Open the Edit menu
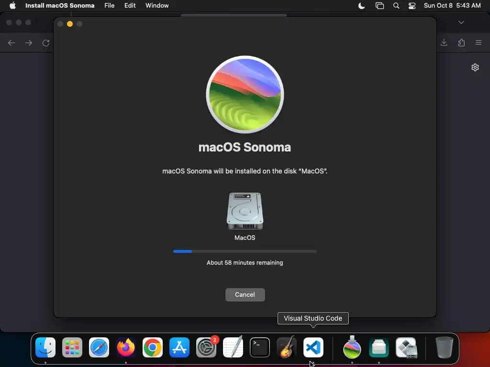This screenshot has width=490, height=367. point(130,6)
